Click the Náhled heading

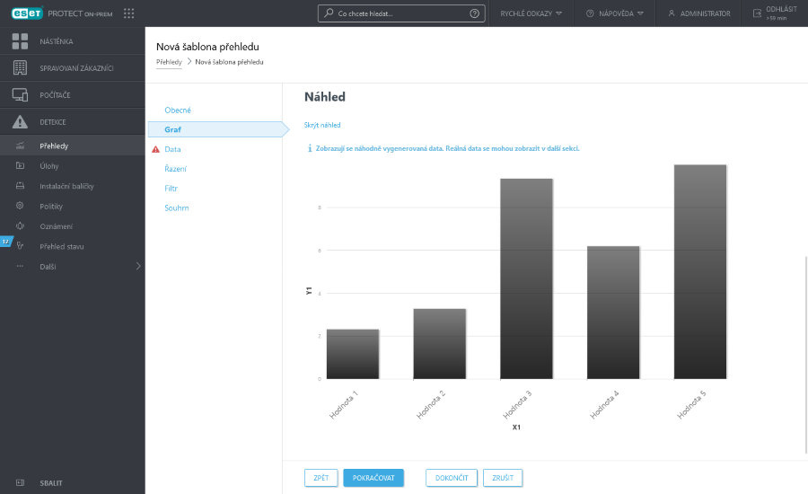pyautogui.click(x=325, y=97)
